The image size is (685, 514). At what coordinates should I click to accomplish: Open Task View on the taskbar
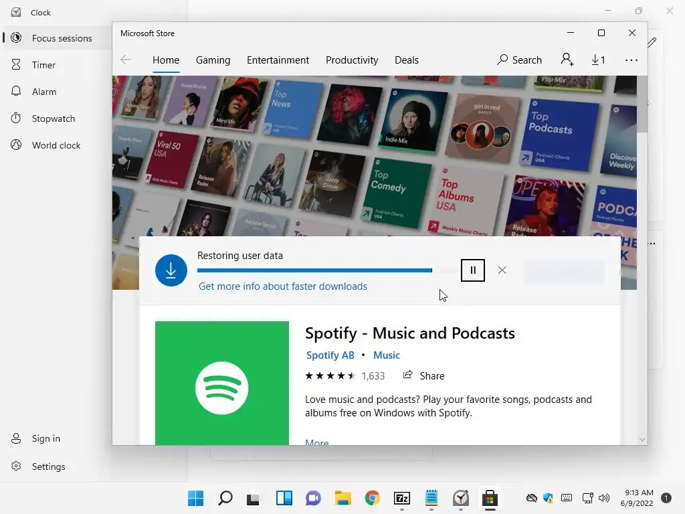pyautogui.click(x=253, y=499)
